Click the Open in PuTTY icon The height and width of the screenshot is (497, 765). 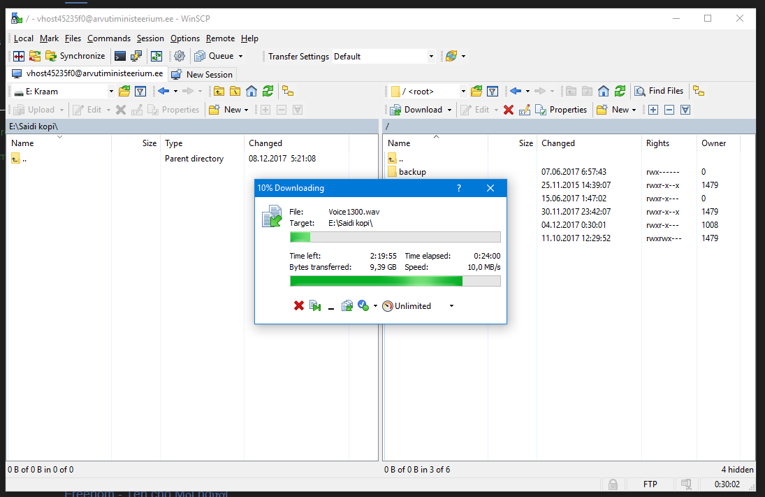[x=136, y=56]
